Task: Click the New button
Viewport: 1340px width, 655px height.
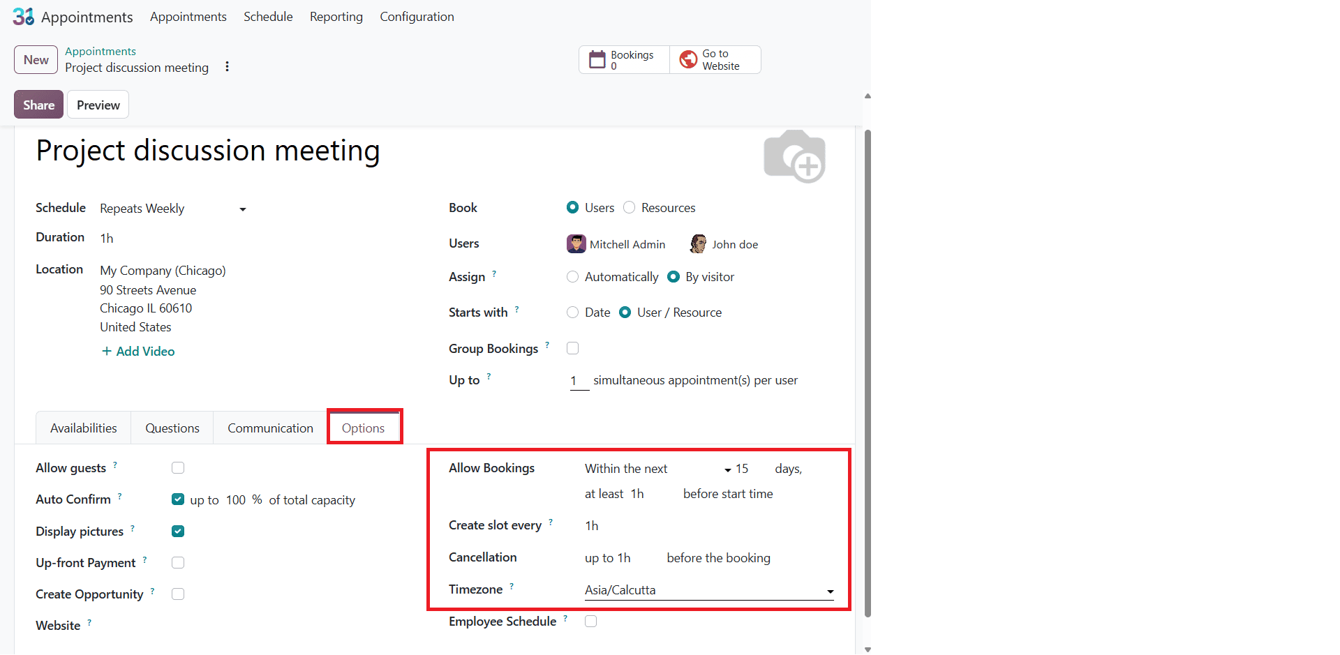Action: (36, 60)
